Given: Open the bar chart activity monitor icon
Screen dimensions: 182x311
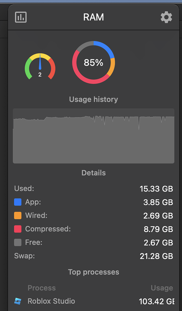Looking at the screenshot, I should pos(21,17).
